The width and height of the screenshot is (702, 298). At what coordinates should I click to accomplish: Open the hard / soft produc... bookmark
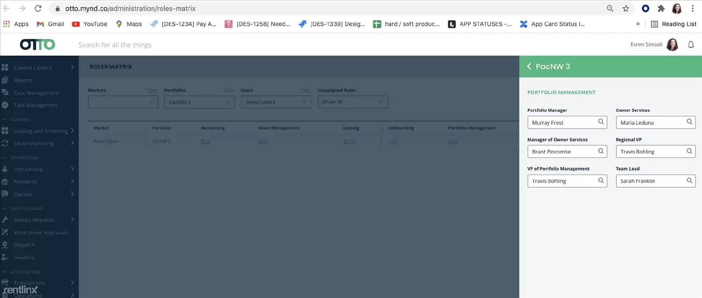406,24
